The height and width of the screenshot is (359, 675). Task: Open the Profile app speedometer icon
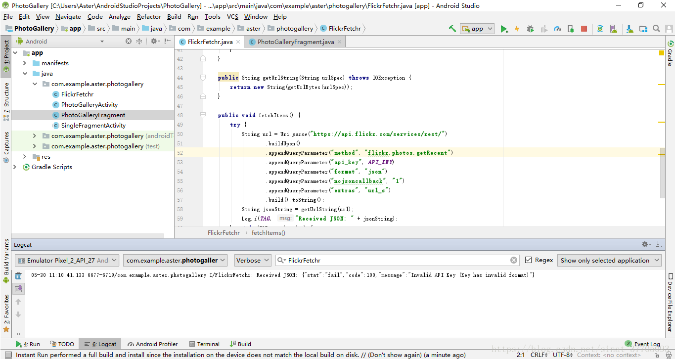[x=557, y=29]
